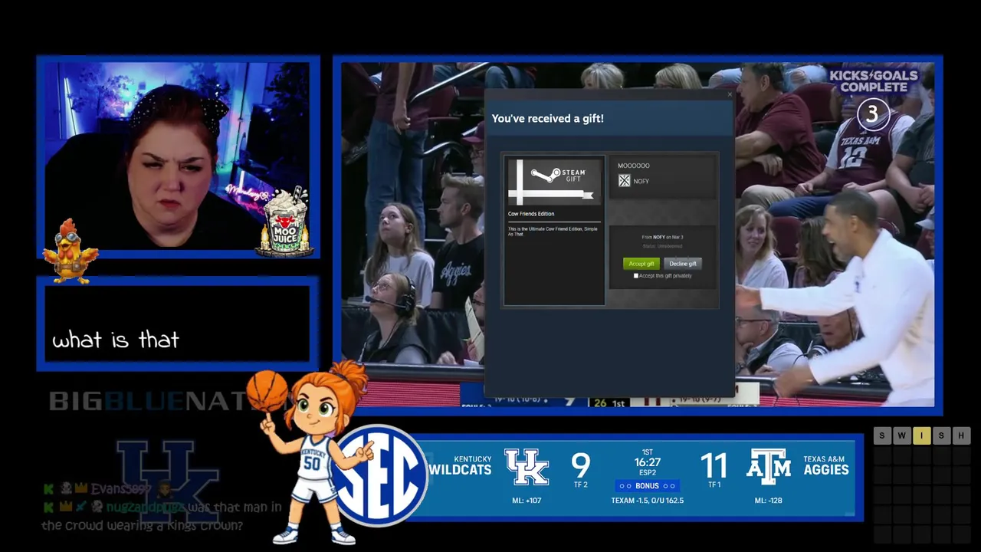Click the 'MOOOOOO' gift message
This screenshot has height=552, width=981.
click(x=634, y=166)
